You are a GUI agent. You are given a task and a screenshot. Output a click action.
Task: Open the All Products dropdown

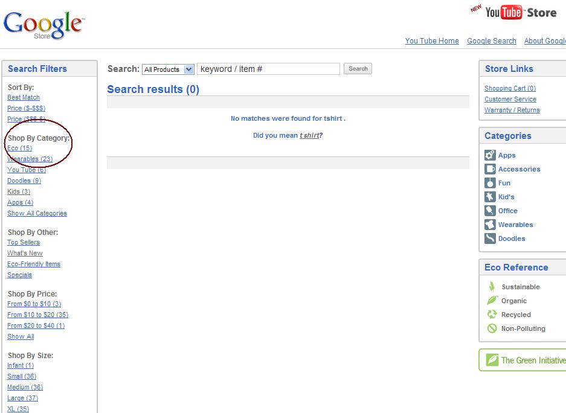[x=168, y=69]
